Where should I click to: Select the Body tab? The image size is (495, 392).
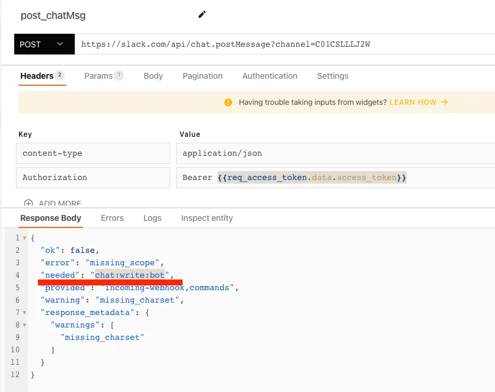pyautogui.click(x=153, y=76)
